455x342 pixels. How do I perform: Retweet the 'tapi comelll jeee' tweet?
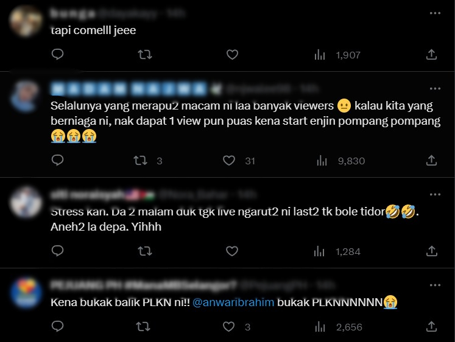pyautogui.click(x=145, y=55)
